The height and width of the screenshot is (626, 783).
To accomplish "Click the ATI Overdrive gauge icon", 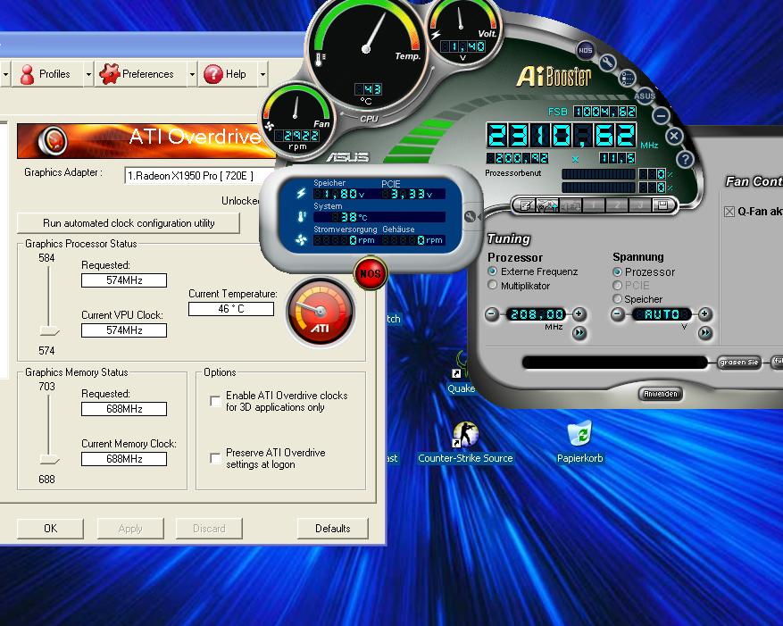I will [320, 313].
